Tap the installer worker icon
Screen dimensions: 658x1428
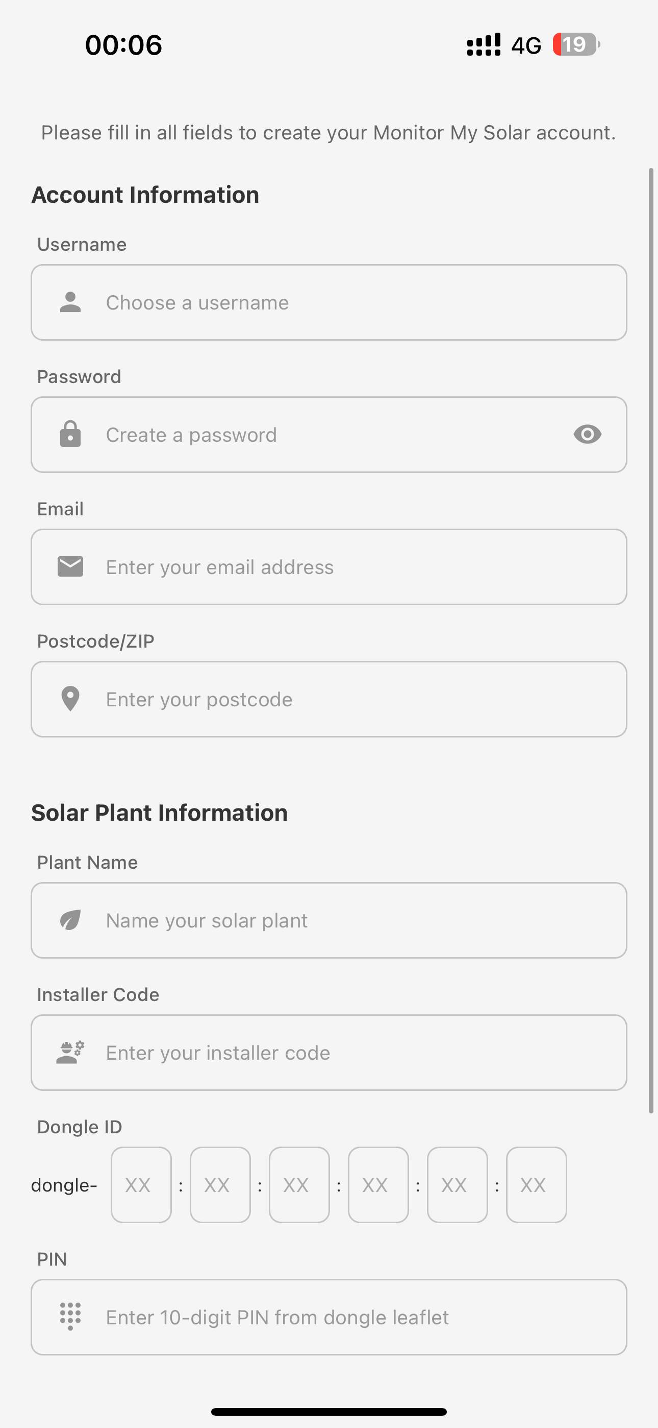pyautogui.click(x=70, y=1052)
